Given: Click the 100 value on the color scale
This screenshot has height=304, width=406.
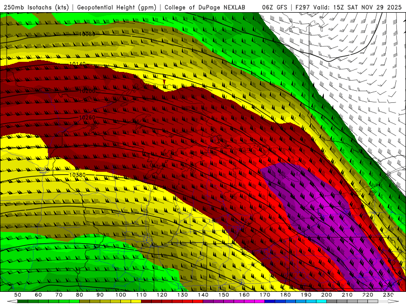Looking at the screenshot, I should [x=121, y=295].
